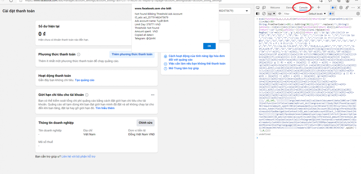Open 'Việc cần làm nếu bạn không thể thanh toán'

pyautogui.click(x=197, y=63)
